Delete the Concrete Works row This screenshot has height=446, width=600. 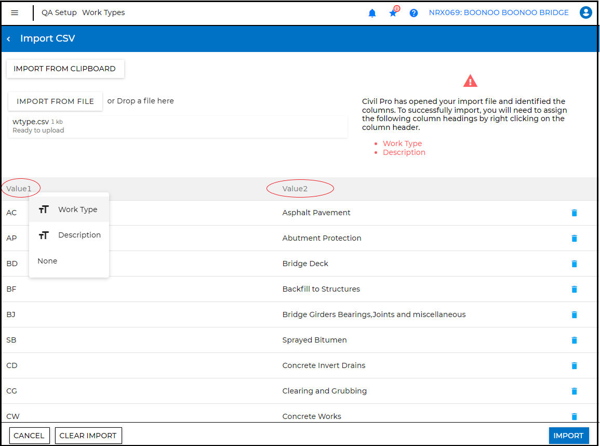575,416
